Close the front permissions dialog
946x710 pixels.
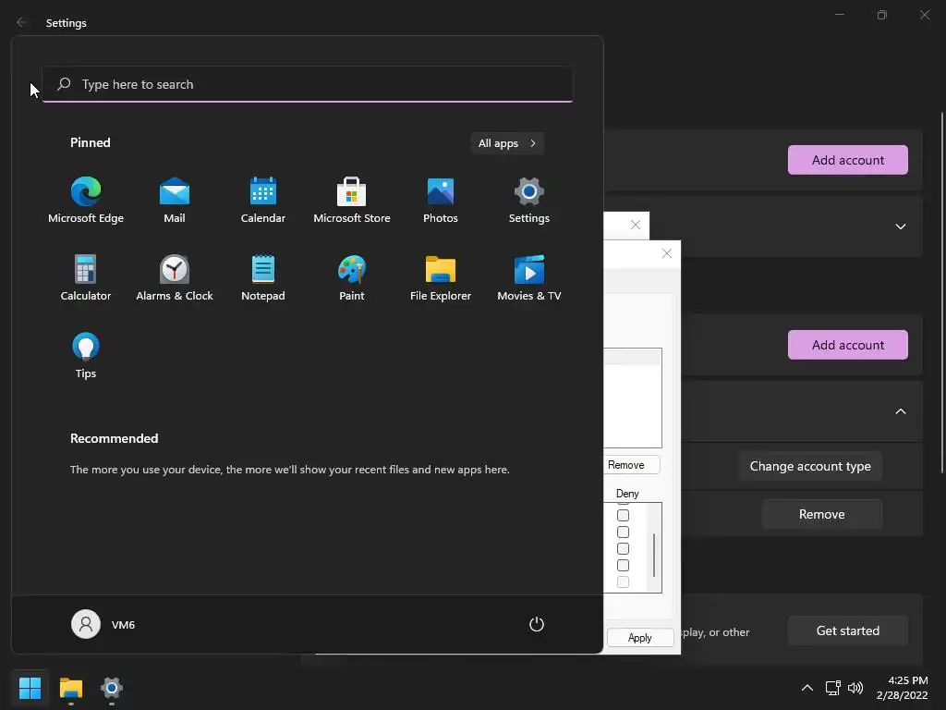(667, 253)
